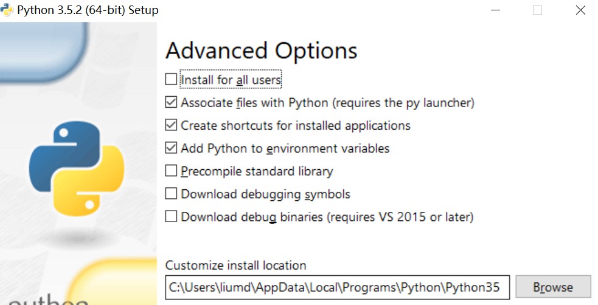Click the disabled maximize window icon

(537, 10)
